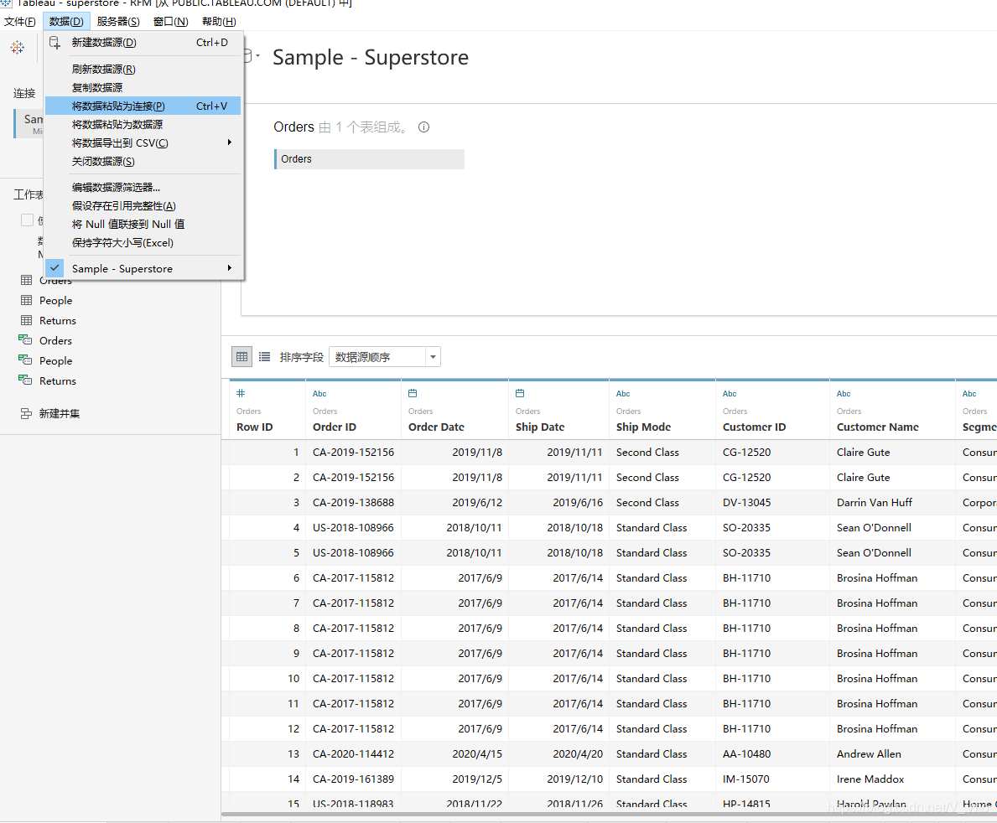Viewport: 997px width, 823px height.
Task: Click the Customer Name Abc type icon
Action: point(844,393)
